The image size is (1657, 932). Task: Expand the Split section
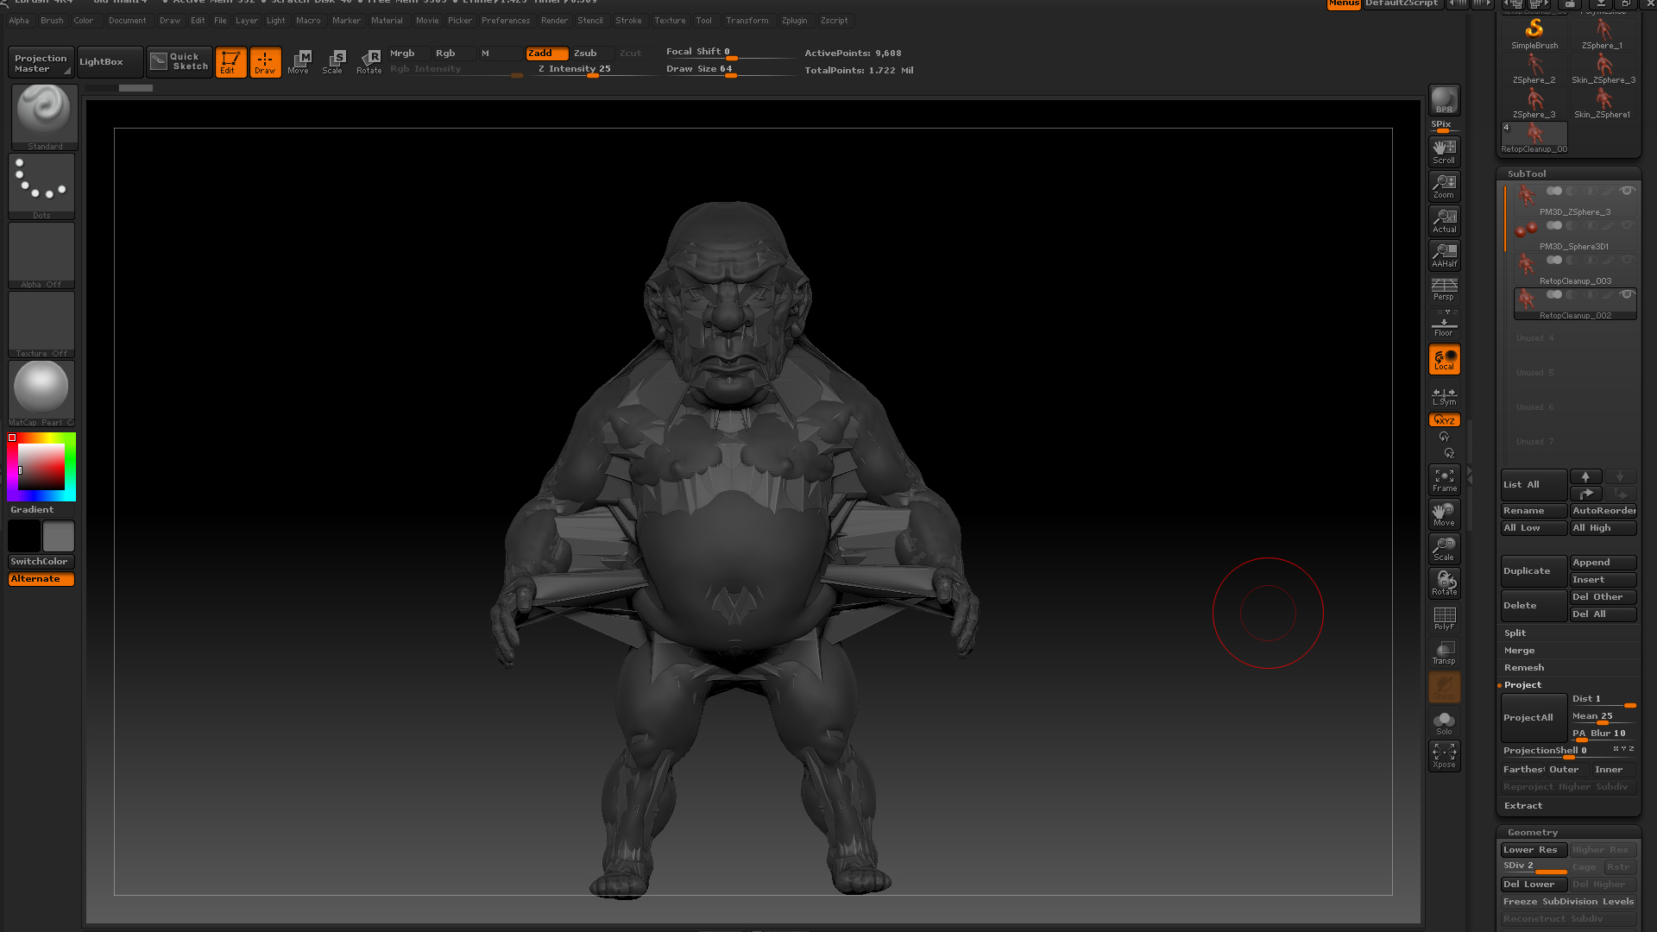click(x=1515, y=633)
